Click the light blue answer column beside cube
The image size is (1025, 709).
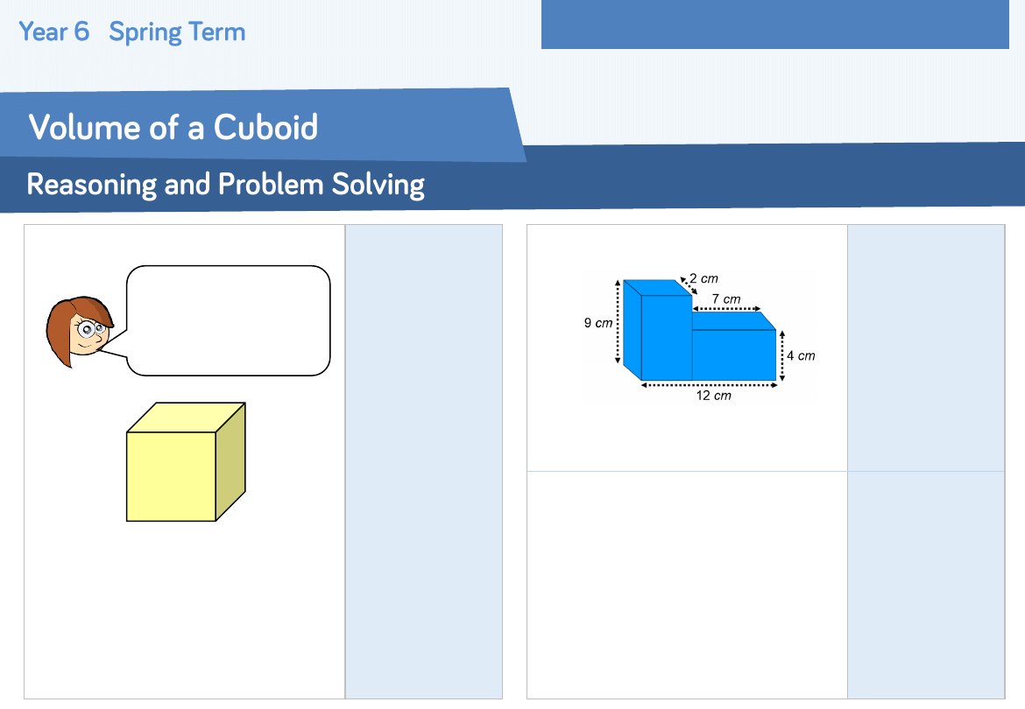pyautogui.click(x=424, y=461)
